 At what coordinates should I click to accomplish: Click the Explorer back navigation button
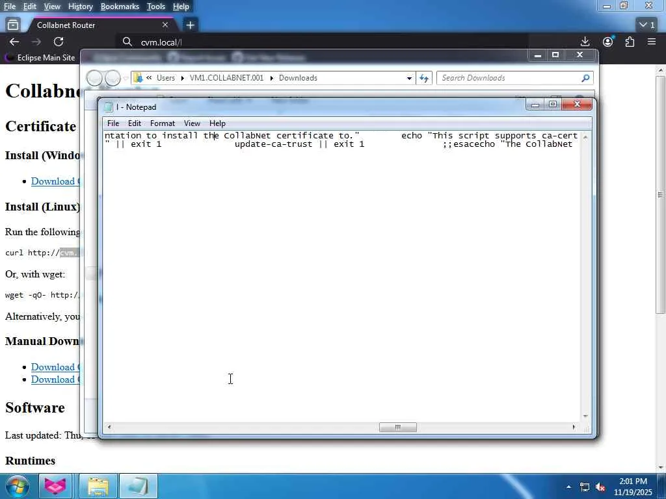[94, 78]
